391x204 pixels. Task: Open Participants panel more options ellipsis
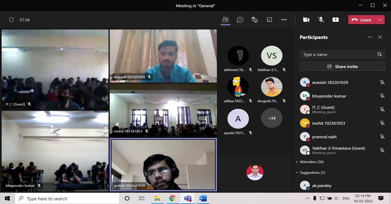click(x=370, y=37)
